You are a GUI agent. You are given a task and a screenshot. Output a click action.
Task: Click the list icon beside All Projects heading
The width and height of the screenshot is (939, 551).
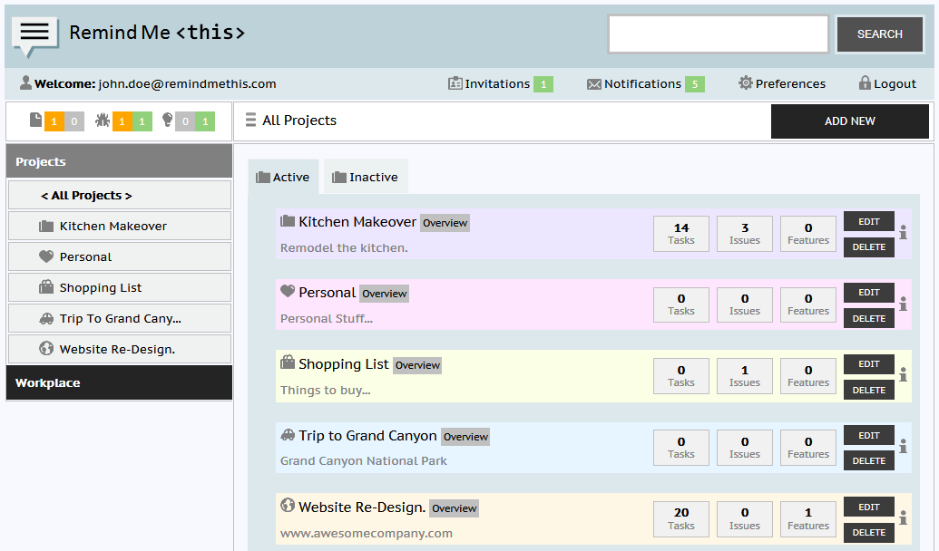point(250,121)
